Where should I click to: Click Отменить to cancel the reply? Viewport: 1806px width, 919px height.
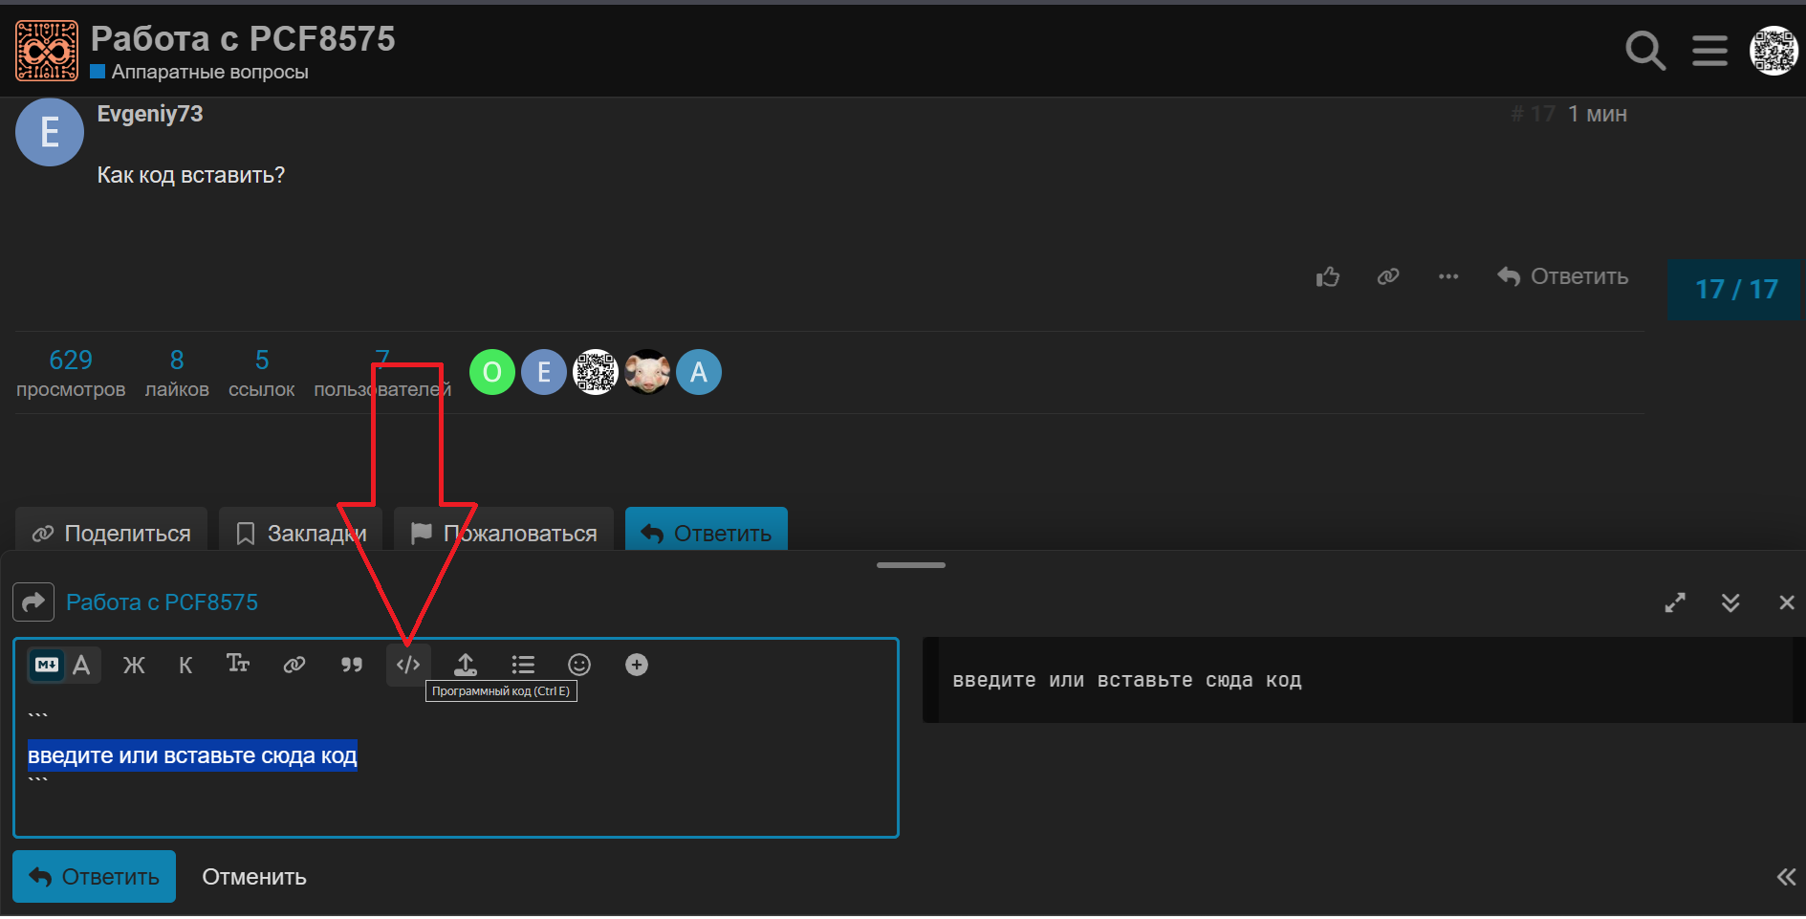point(254,877)
